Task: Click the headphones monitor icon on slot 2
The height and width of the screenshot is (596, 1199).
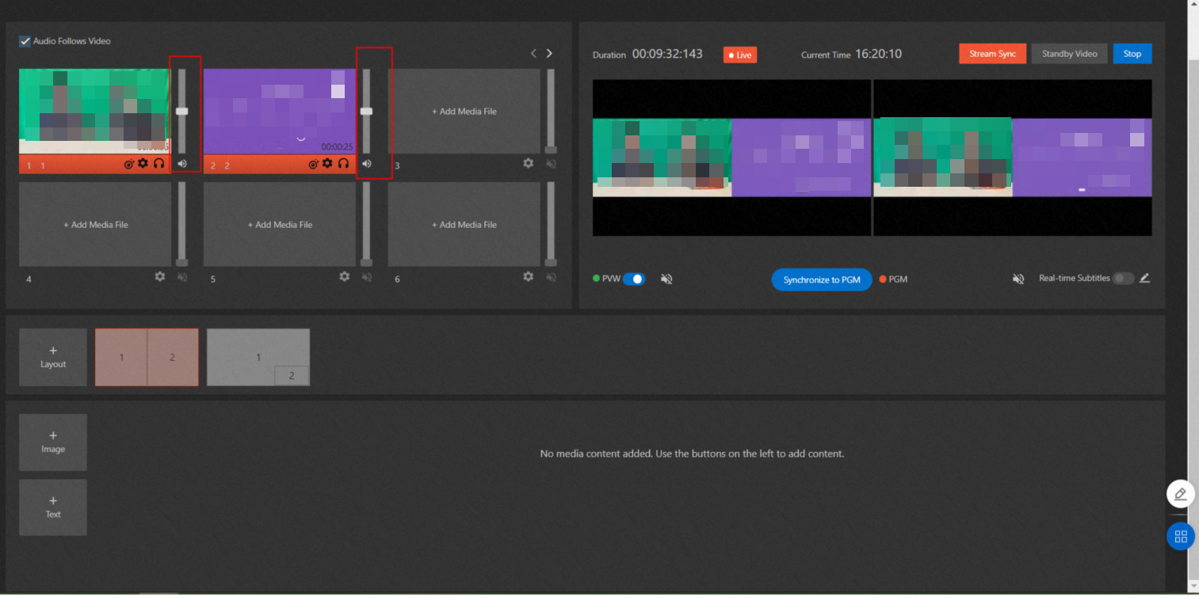Action: pyautogui.click(x=343, y=163)
